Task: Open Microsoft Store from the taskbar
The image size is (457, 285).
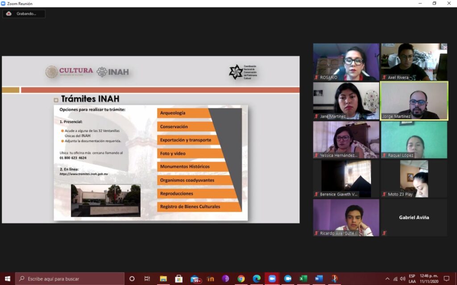Action: point(179,279)
